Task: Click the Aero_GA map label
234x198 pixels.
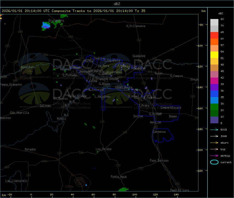Action: tap(155, 122)
